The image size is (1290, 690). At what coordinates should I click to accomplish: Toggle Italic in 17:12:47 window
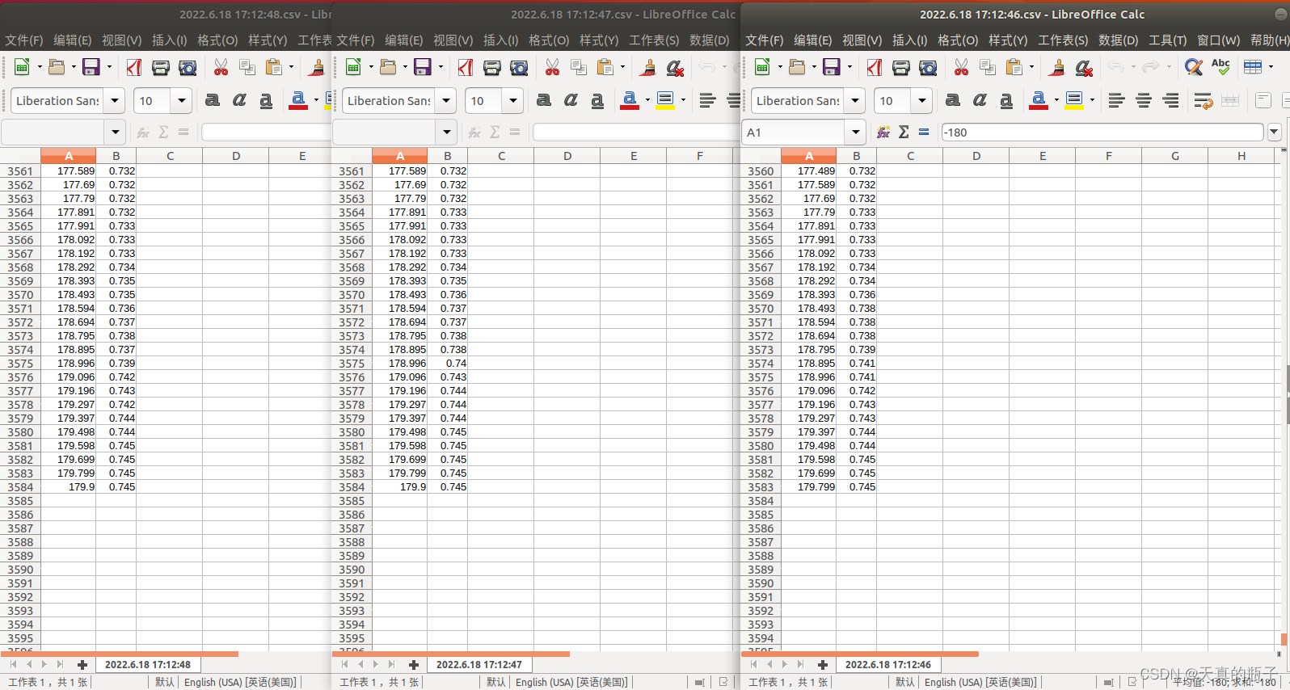coord(571,100)
